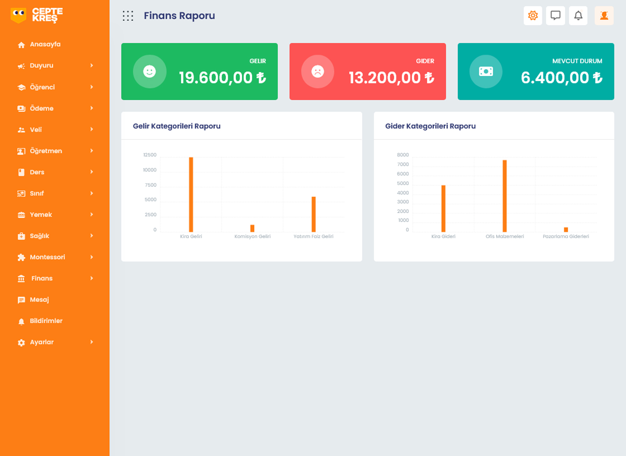This screenshot has width=626, height=456.
Task: Click the Mesaj message icon
Action: click(x=22, y=300)
